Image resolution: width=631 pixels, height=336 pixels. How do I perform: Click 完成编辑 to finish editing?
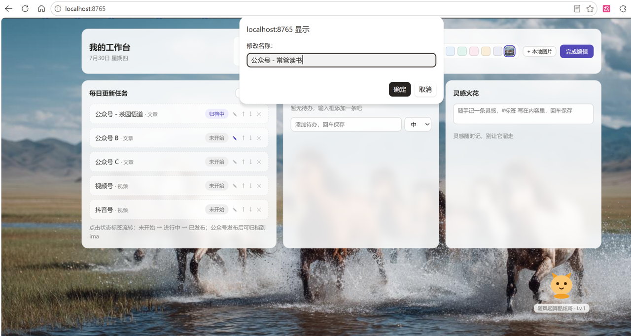tap(577, 51)
